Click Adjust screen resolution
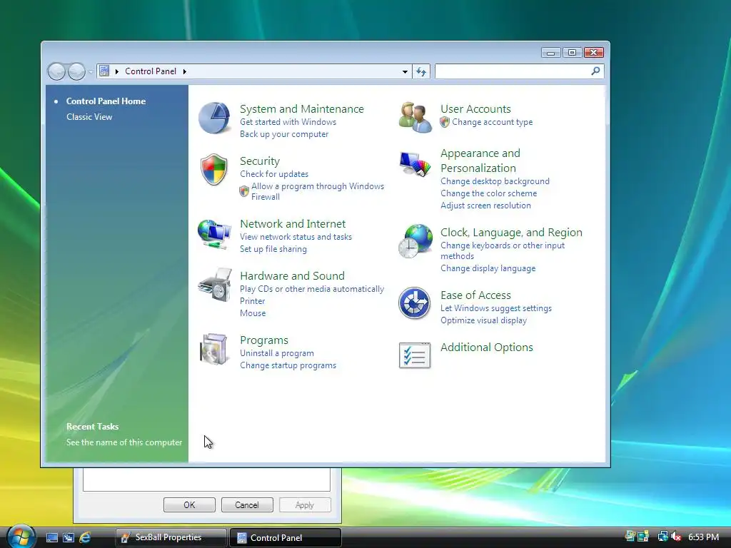Screen dimensions: 731x548 [485, 205]
